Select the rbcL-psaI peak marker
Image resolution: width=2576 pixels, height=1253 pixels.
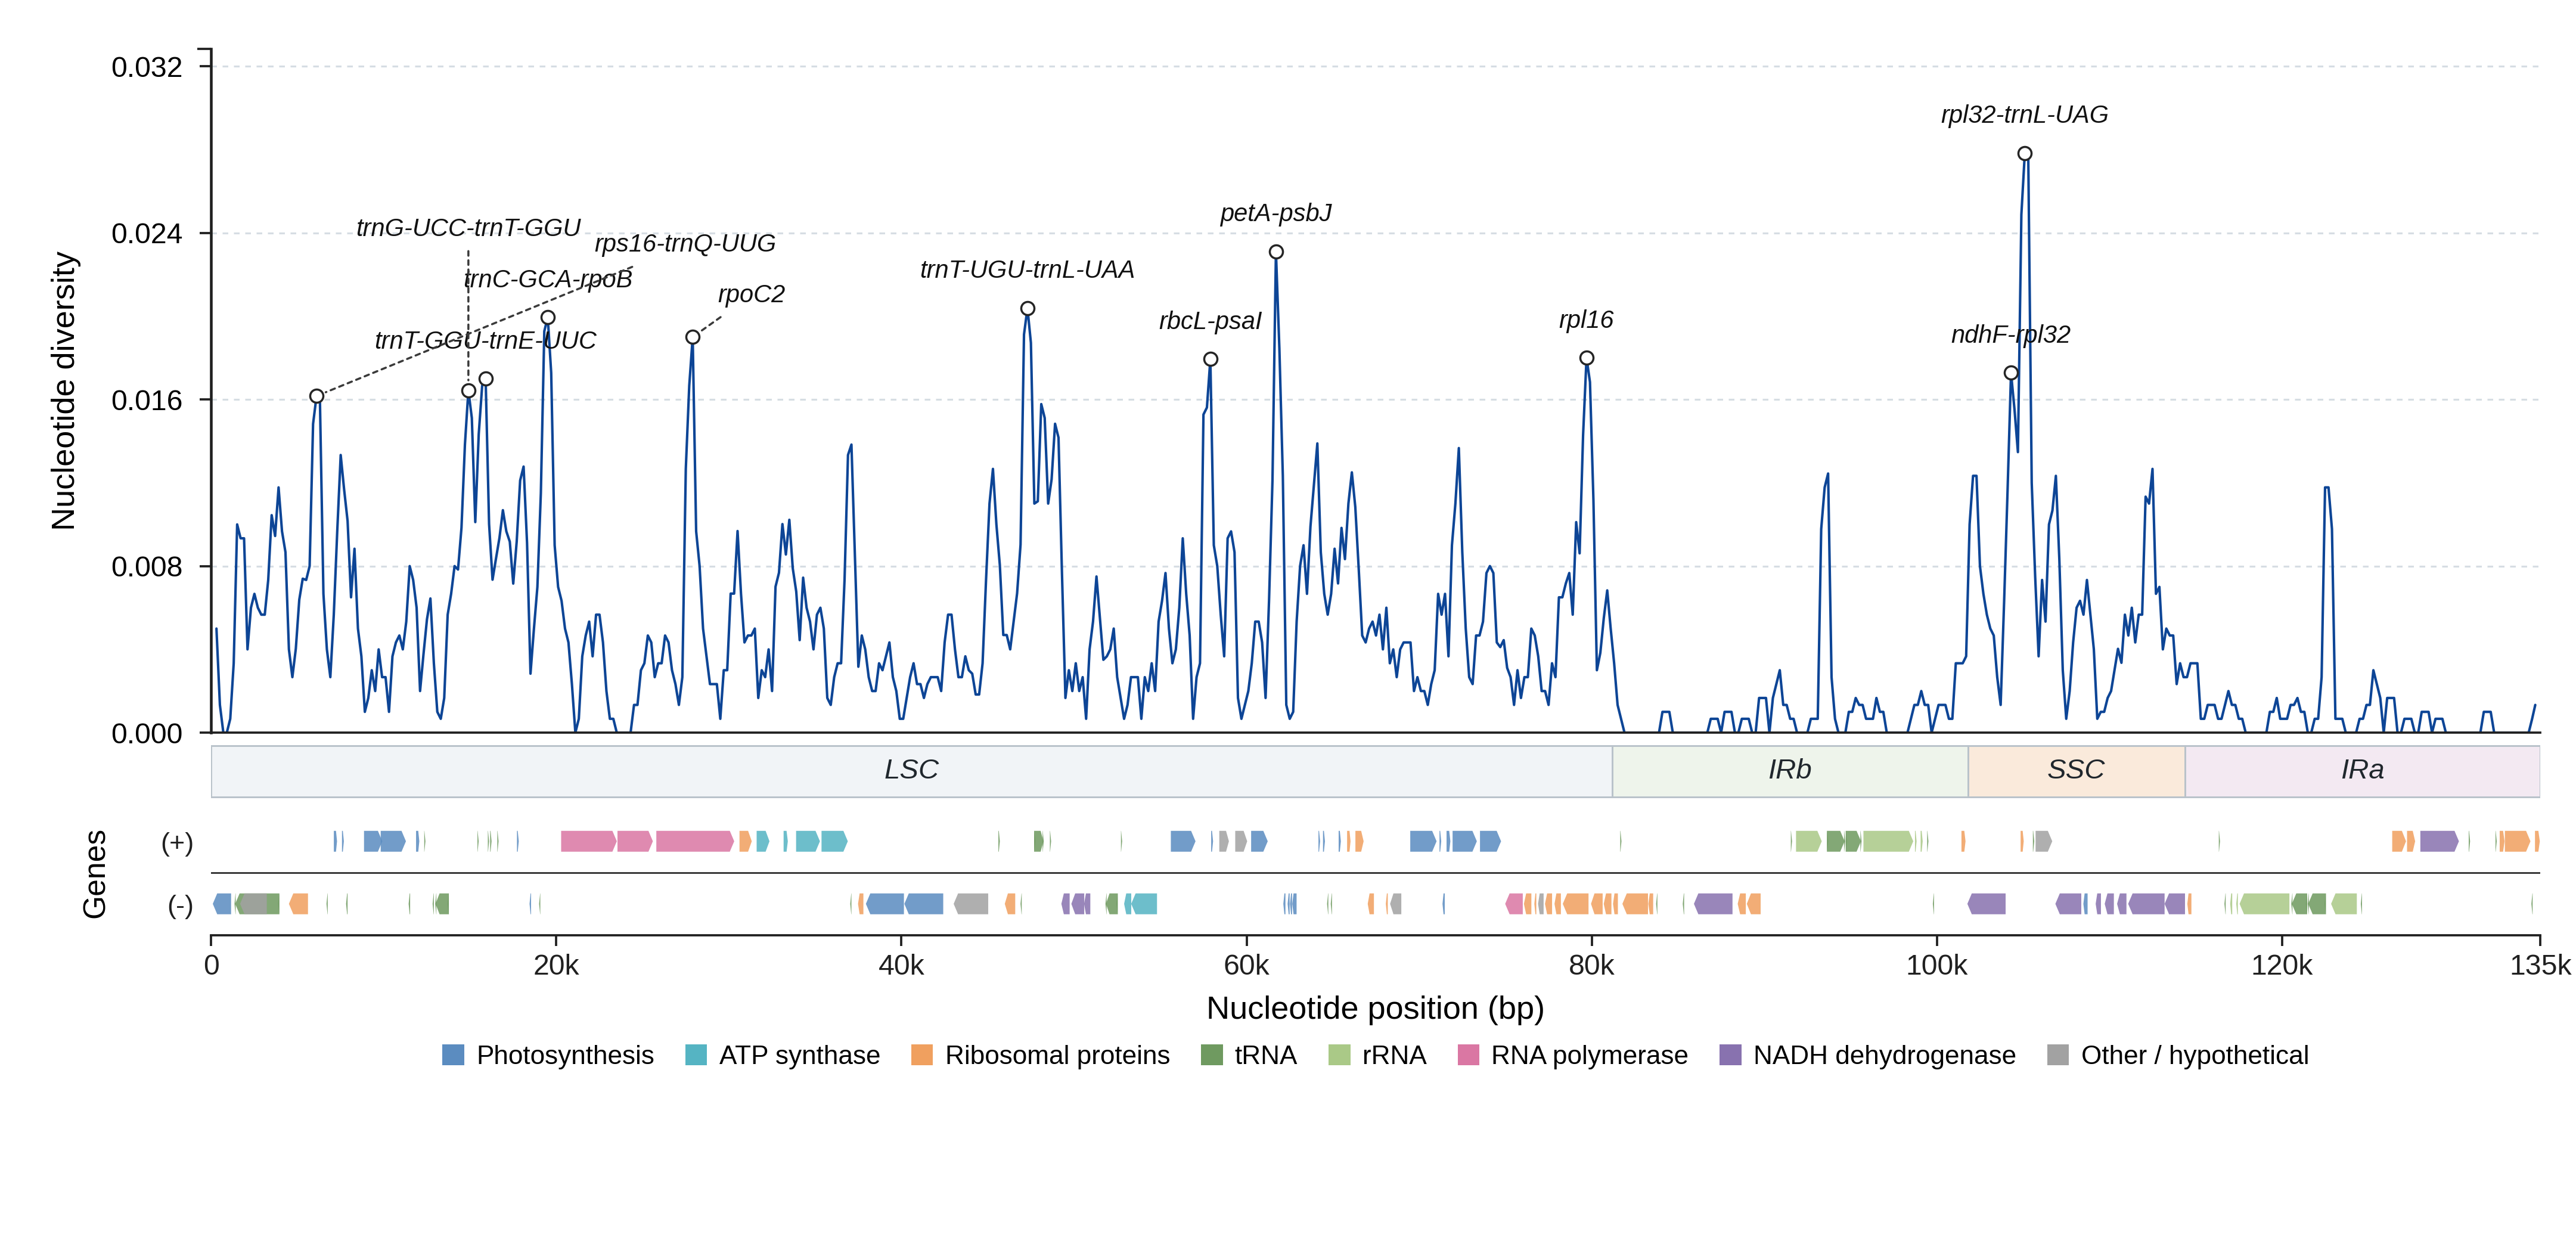(1210, 359)
